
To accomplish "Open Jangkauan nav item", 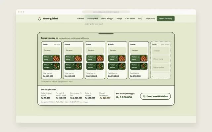I will pos(150,18).
